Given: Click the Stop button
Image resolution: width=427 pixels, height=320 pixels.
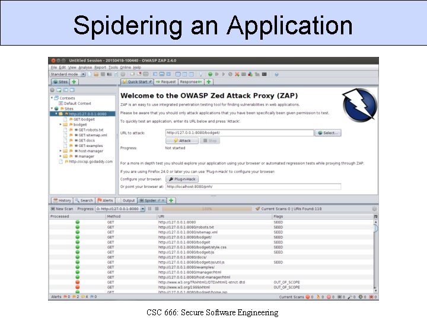Looking at the screenshot, I should click(210, 140).
